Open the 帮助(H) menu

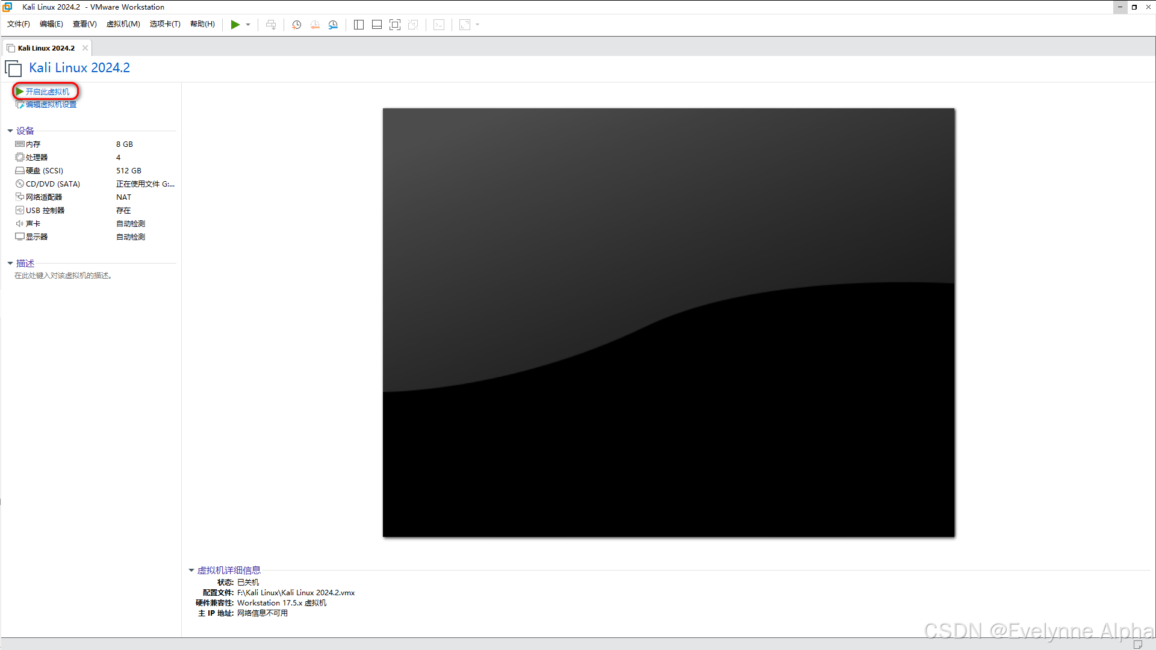coord(202,24)
